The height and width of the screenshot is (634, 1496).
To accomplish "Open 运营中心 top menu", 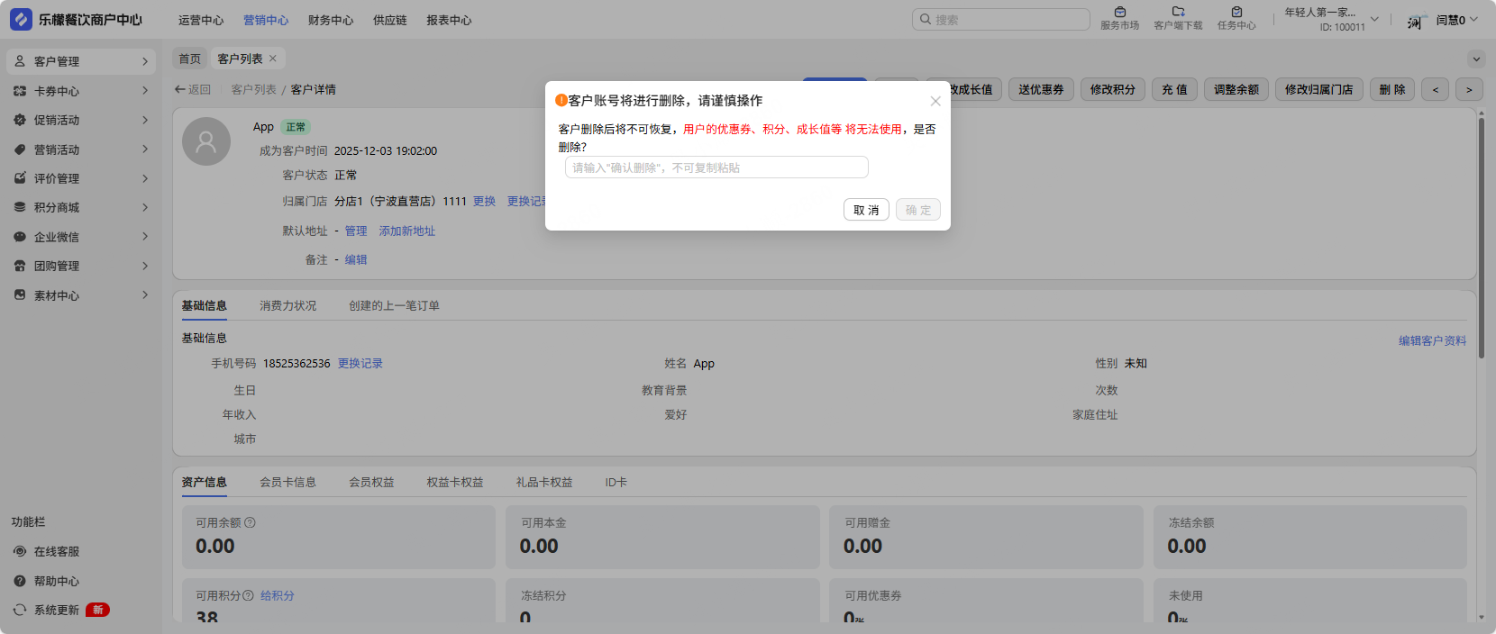I will (201, 20).
